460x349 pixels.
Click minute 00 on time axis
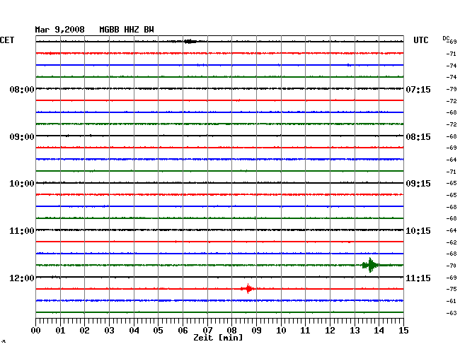pos(36,330)
